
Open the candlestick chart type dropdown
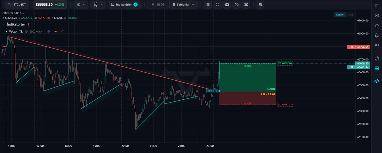click(98, 5)
